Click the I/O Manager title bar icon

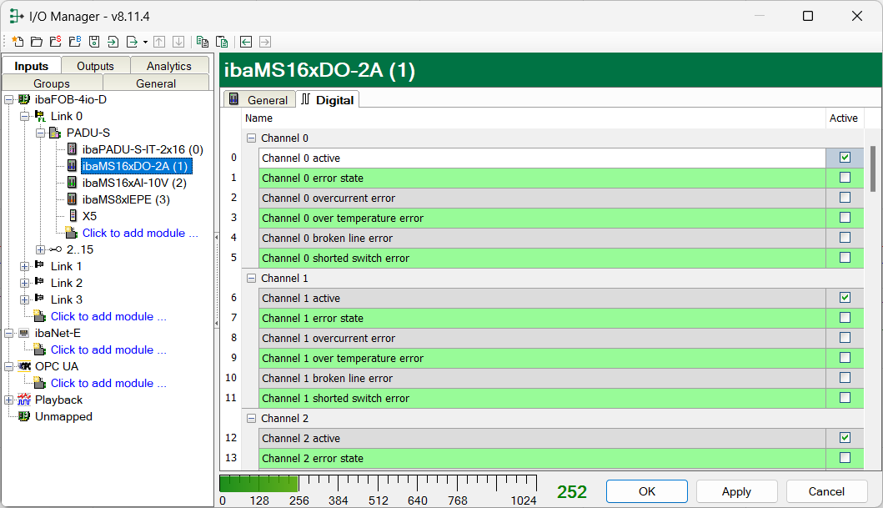point(17,17)
